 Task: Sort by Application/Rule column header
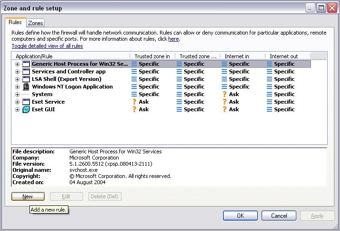71,56
